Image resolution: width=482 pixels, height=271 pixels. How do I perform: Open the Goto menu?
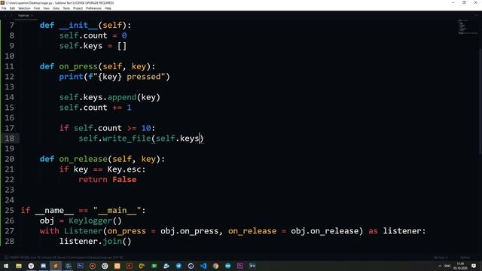click(56, 8)
